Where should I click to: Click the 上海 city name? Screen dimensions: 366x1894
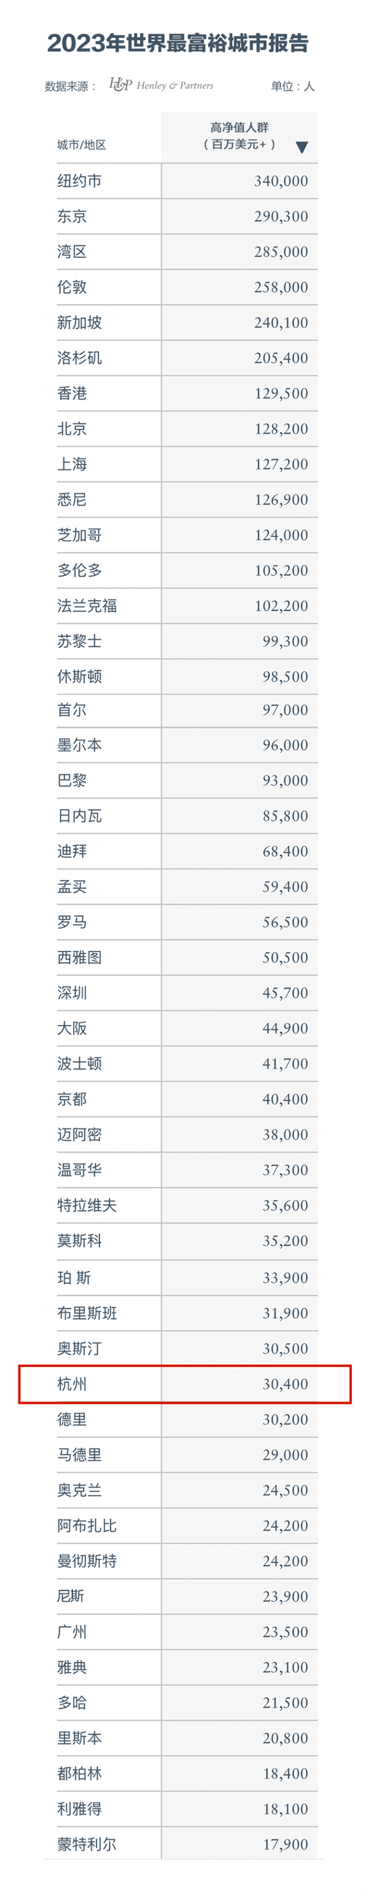72,464
